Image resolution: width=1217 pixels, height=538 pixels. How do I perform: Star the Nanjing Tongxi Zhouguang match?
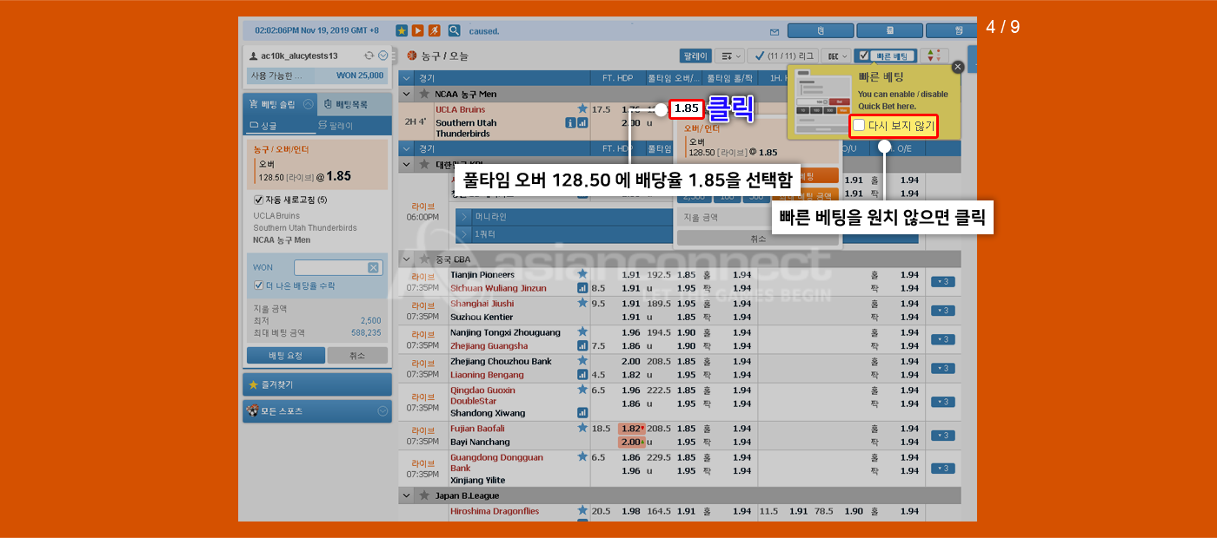(582, 331)
